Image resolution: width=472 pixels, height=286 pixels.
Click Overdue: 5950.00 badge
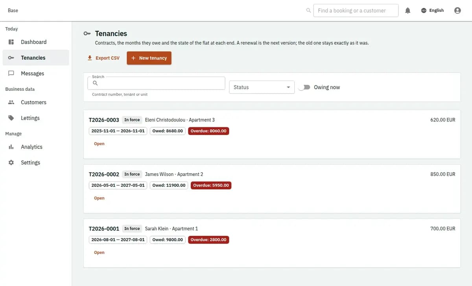click(211, 185)
